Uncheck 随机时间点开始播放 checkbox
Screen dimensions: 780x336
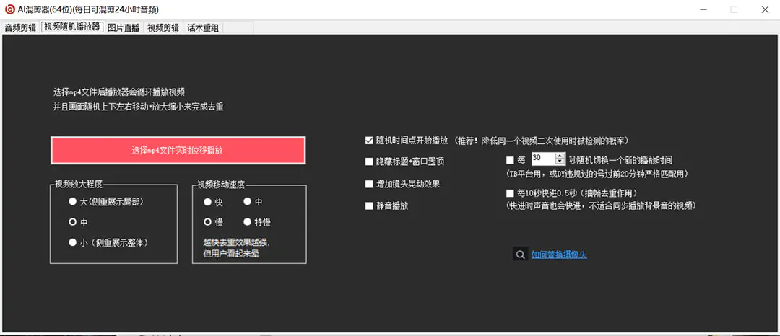click(x=370, y=140)
